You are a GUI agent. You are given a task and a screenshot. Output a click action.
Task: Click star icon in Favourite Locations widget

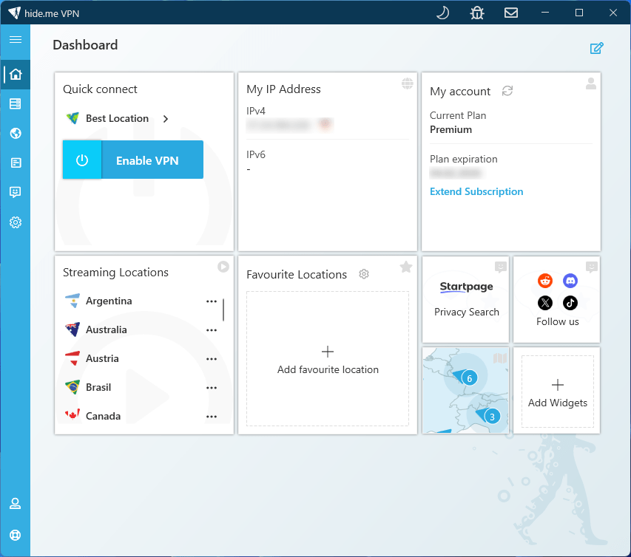406,267
